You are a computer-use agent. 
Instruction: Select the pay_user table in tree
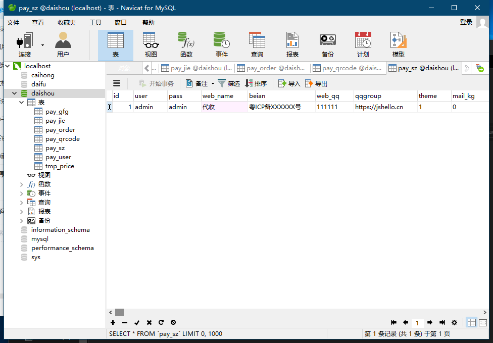point(58,157)
